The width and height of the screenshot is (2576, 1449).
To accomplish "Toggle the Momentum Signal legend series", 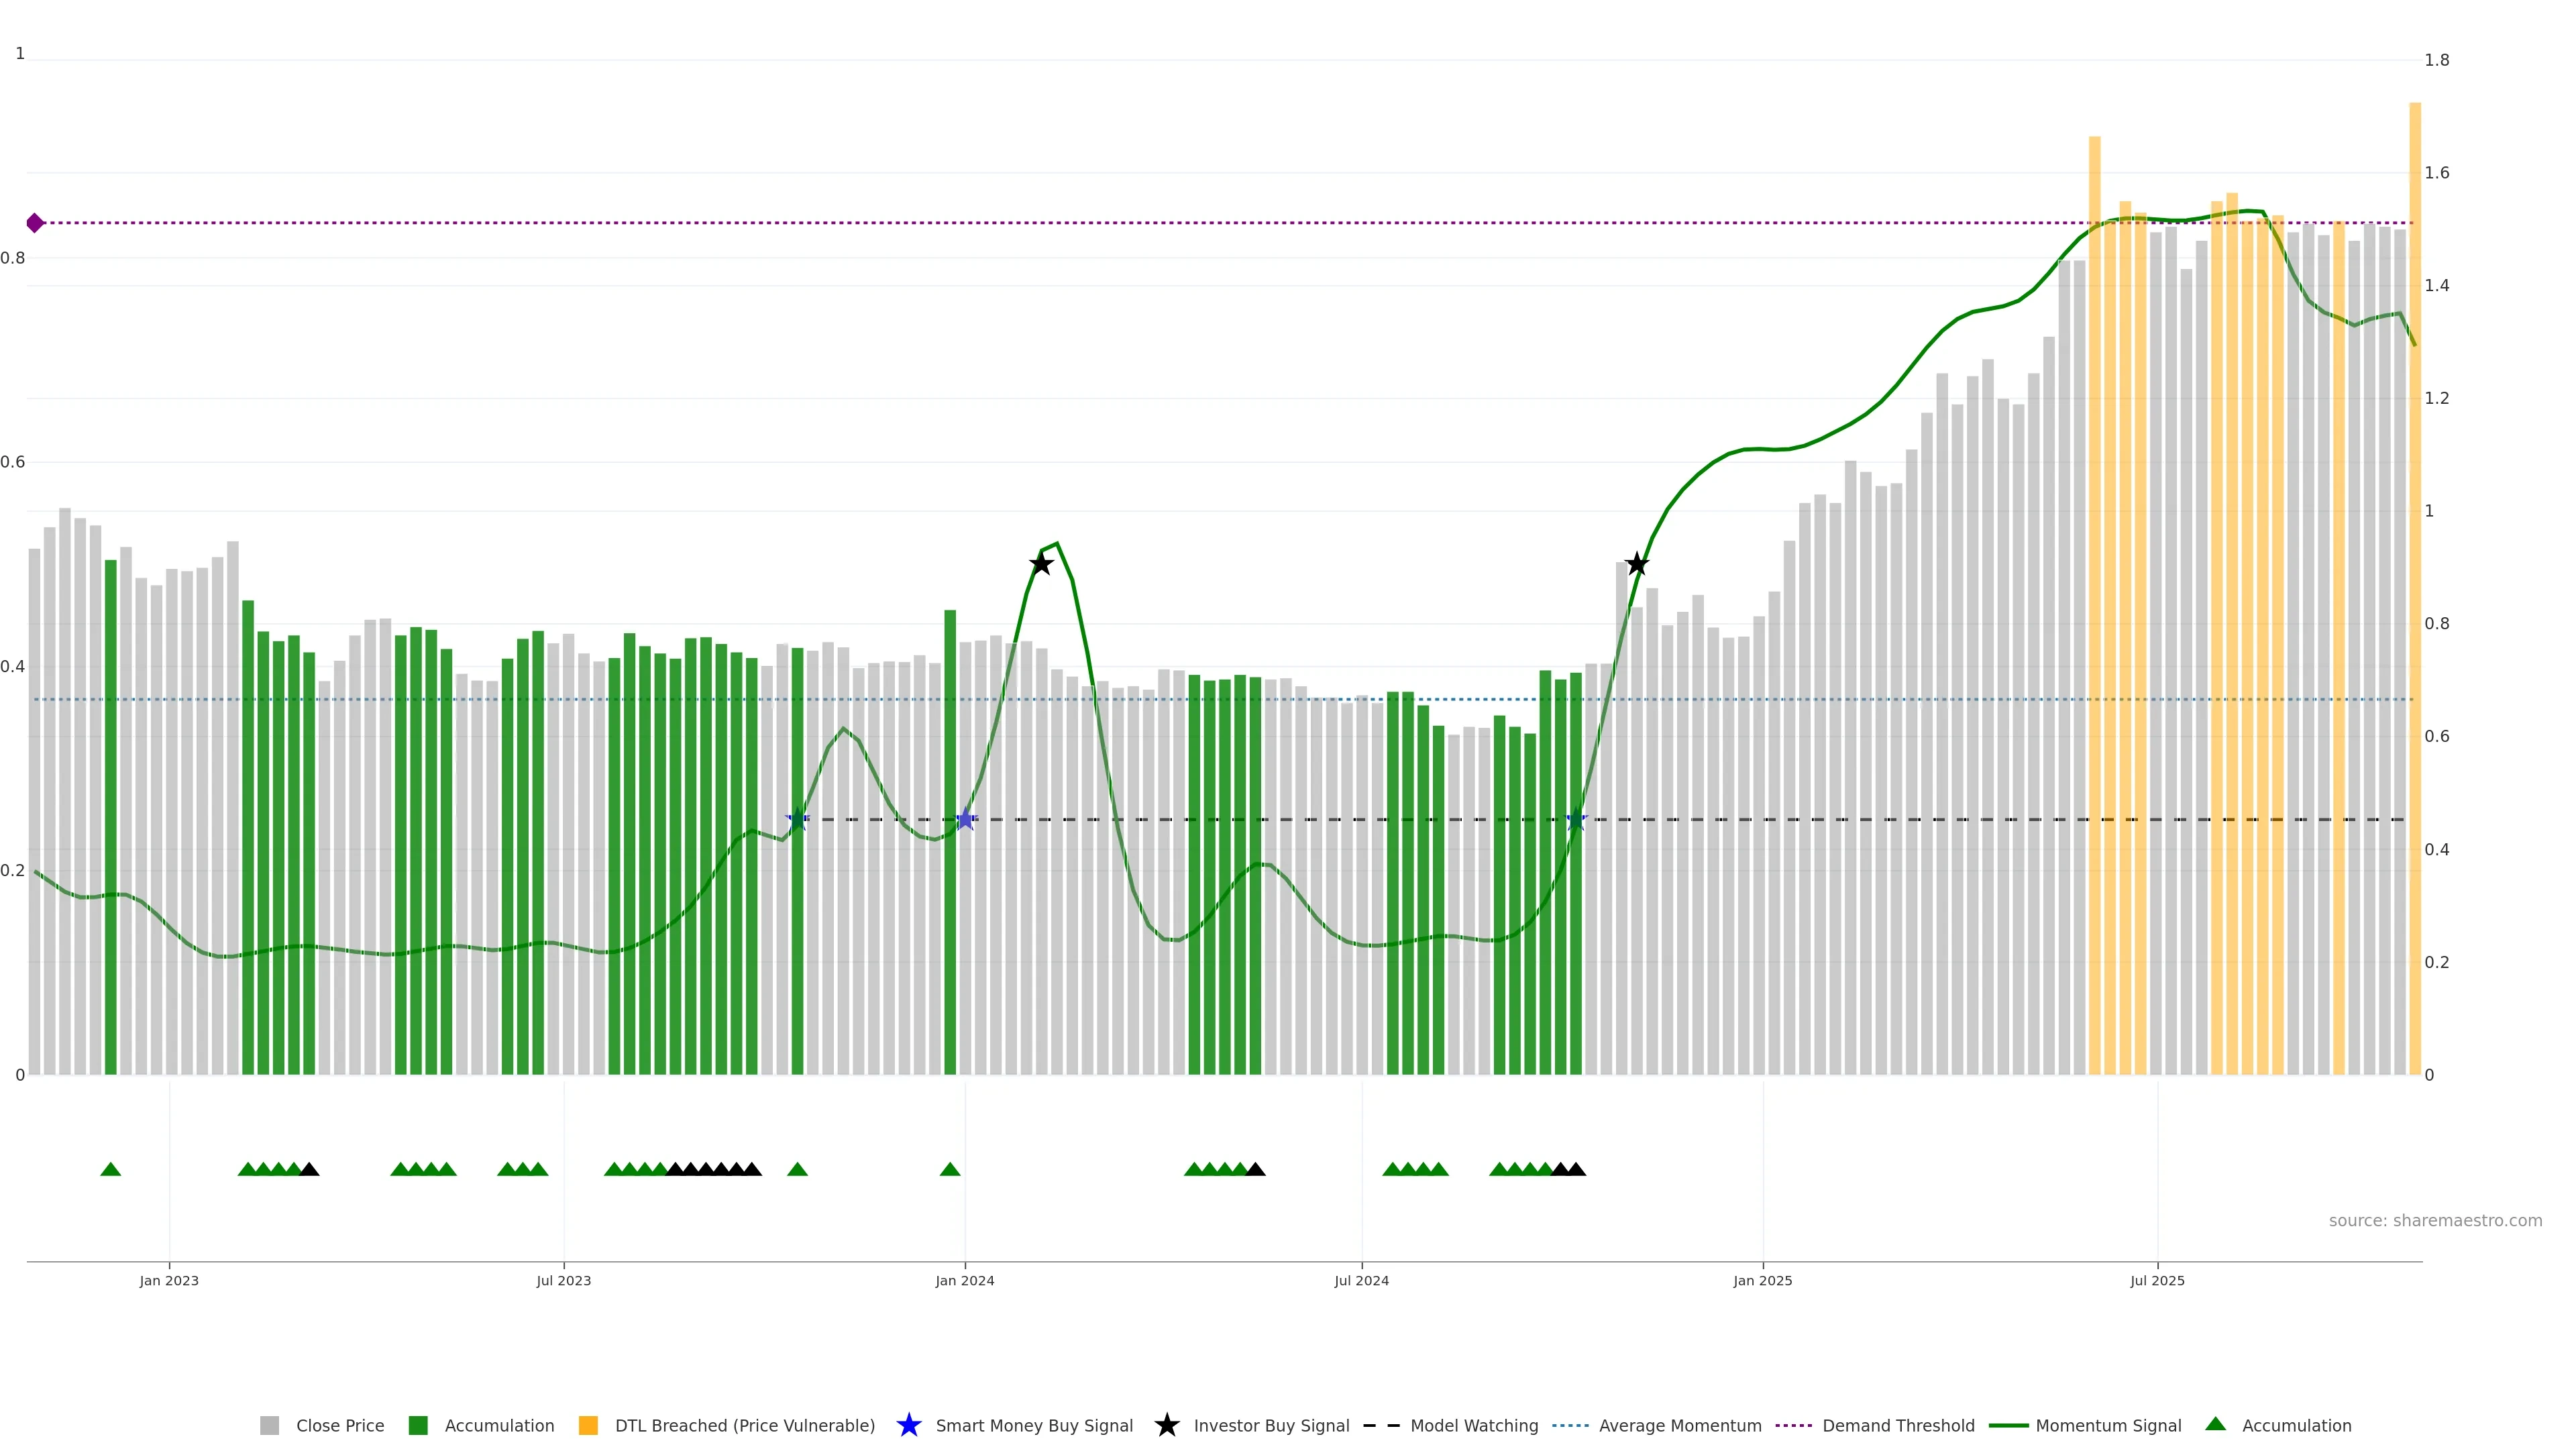I will click(x=2108, y=1425).
